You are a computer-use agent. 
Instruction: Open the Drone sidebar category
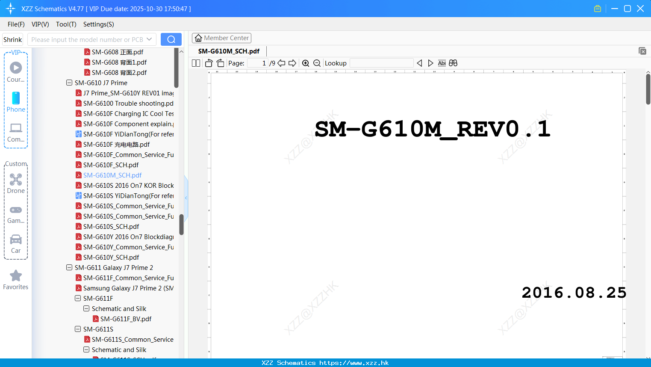[16, 183]
